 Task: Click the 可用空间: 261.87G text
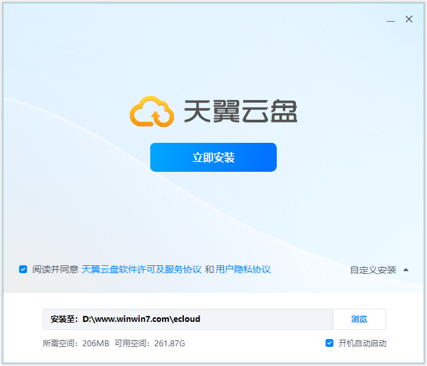point(150,344)
